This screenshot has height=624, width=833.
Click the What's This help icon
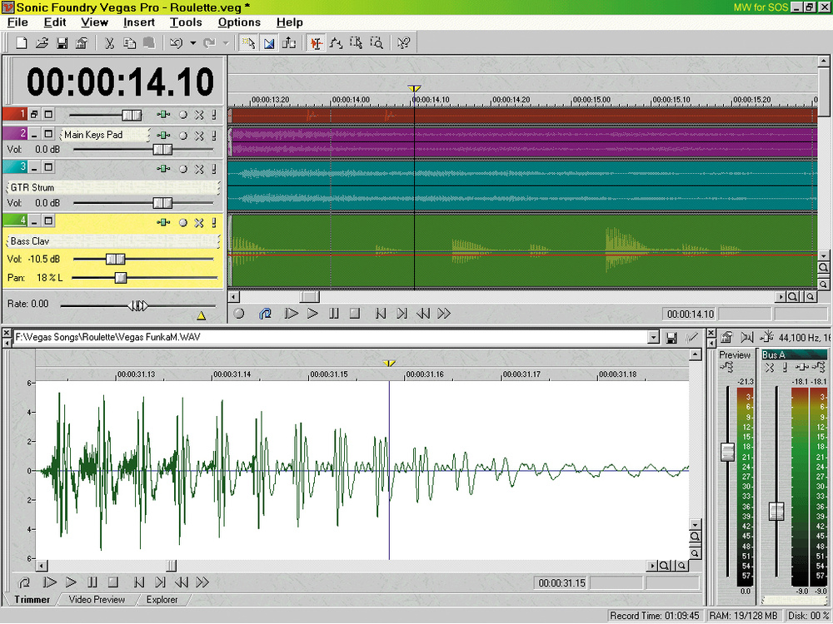point(404,43)
